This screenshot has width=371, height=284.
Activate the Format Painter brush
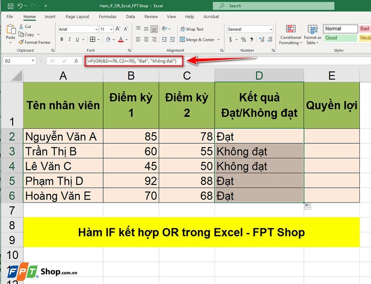click(x=21, y=42)
